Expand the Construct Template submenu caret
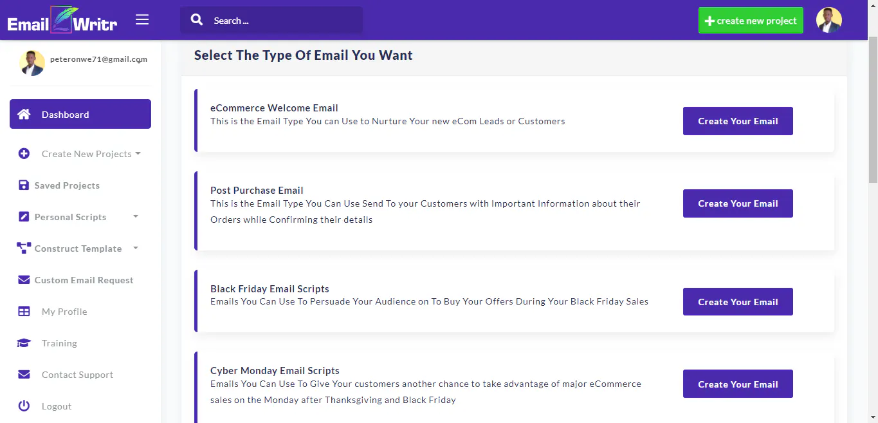This screenshot has height=423, width=878. tap(136, 249)
